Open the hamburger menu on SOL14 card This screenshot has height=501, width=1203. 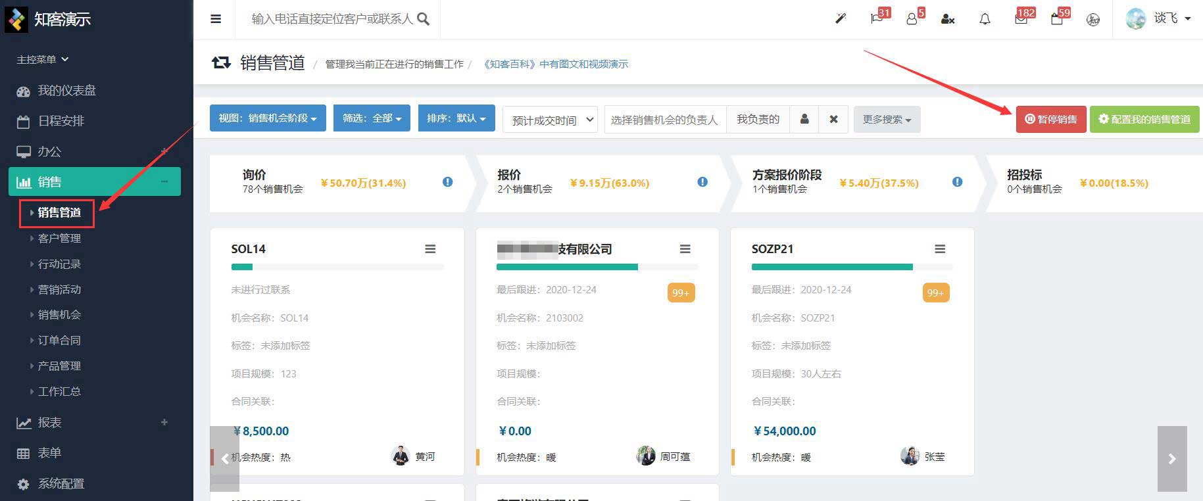pyautogui.click(x=430, y=249)
